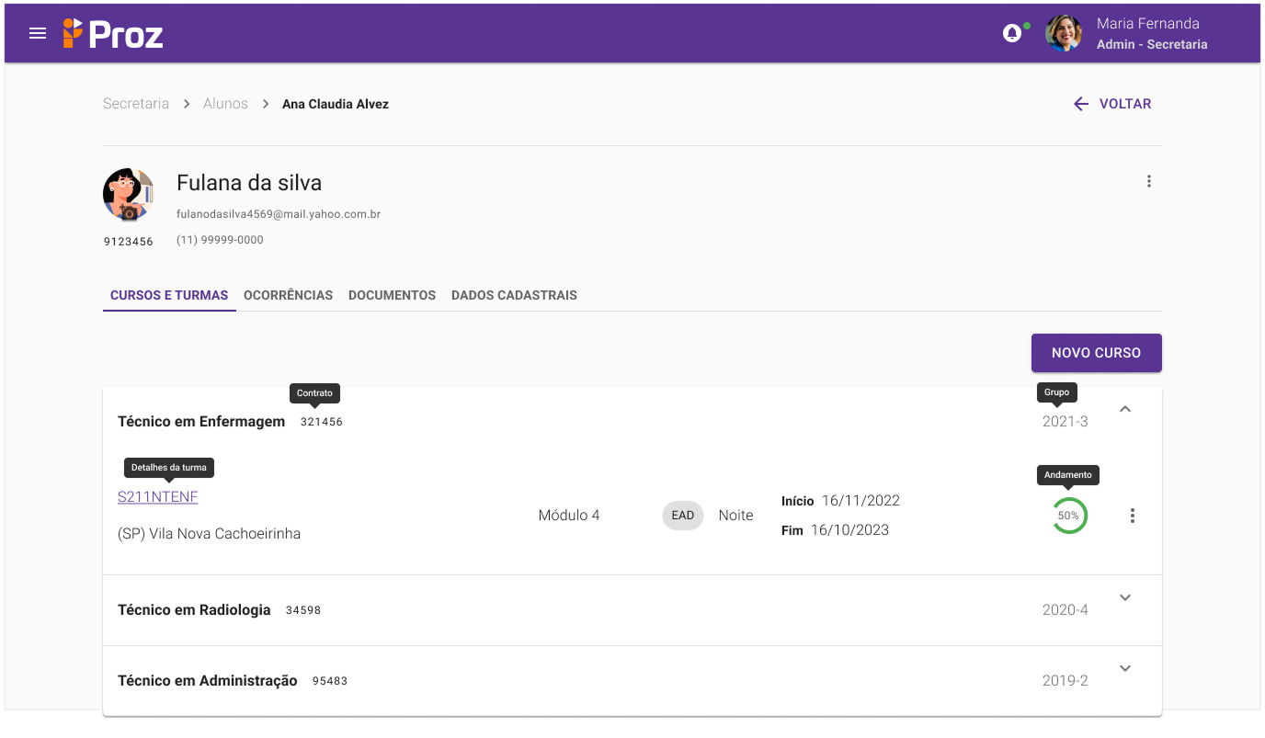Open the hamburger navigation menu
Image resolution: width=1265 pixels, height=738 pixels.
coord(38,34)
